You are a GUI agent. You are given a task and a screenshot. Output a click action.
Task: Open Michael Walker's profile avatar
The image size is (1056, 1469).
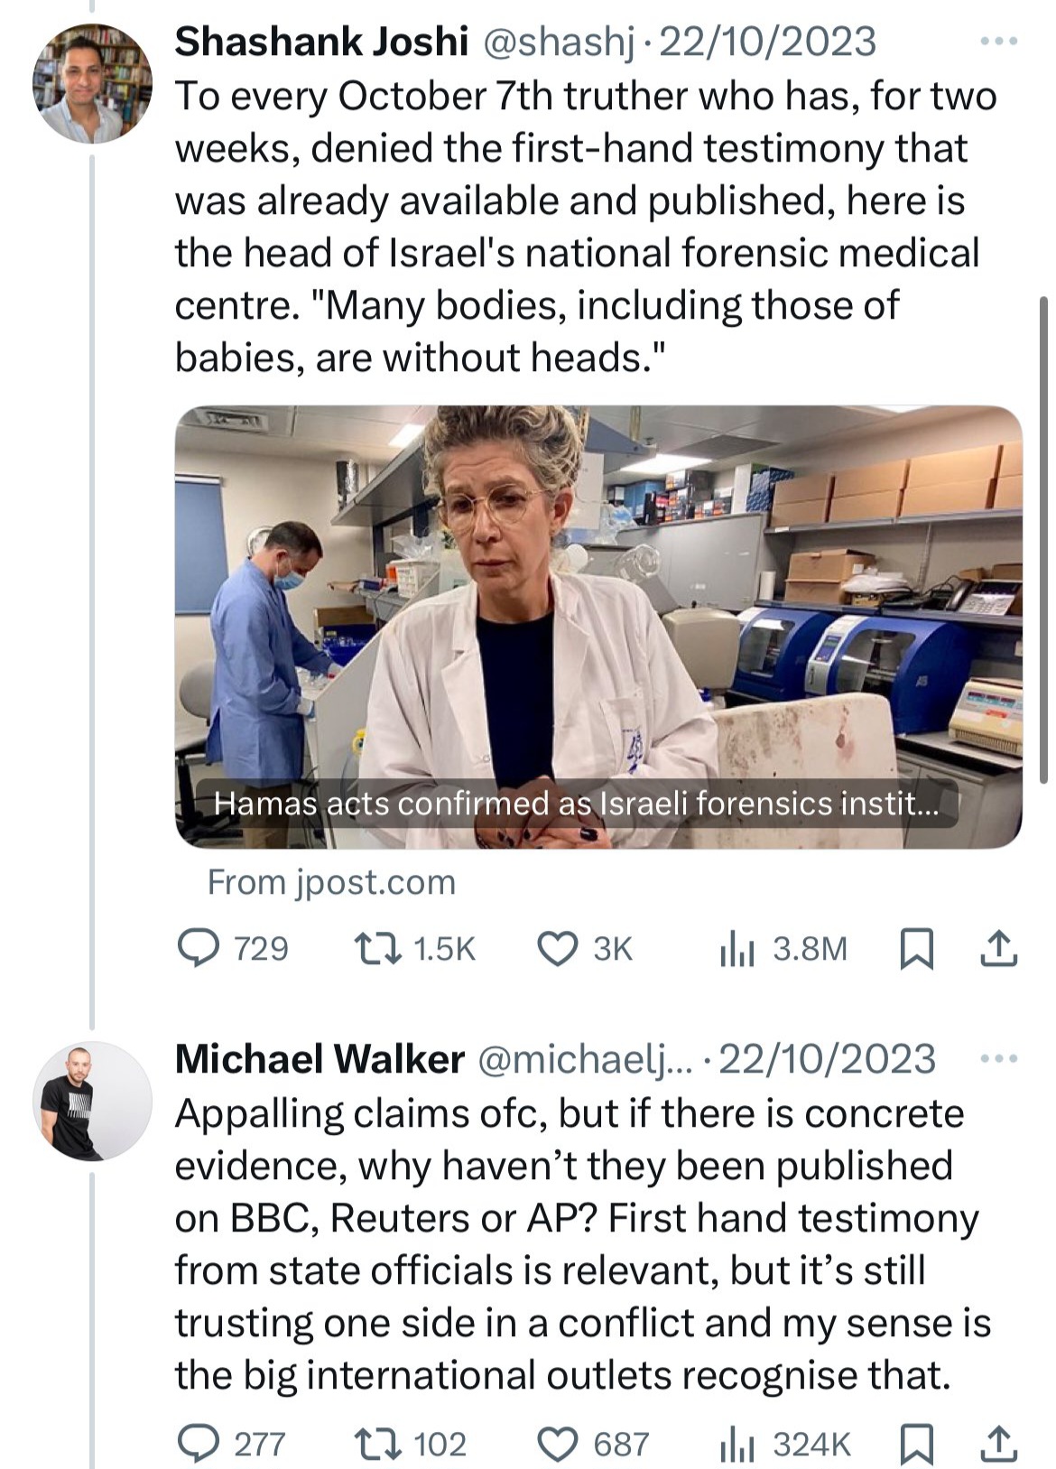[x=92, y=1101]
